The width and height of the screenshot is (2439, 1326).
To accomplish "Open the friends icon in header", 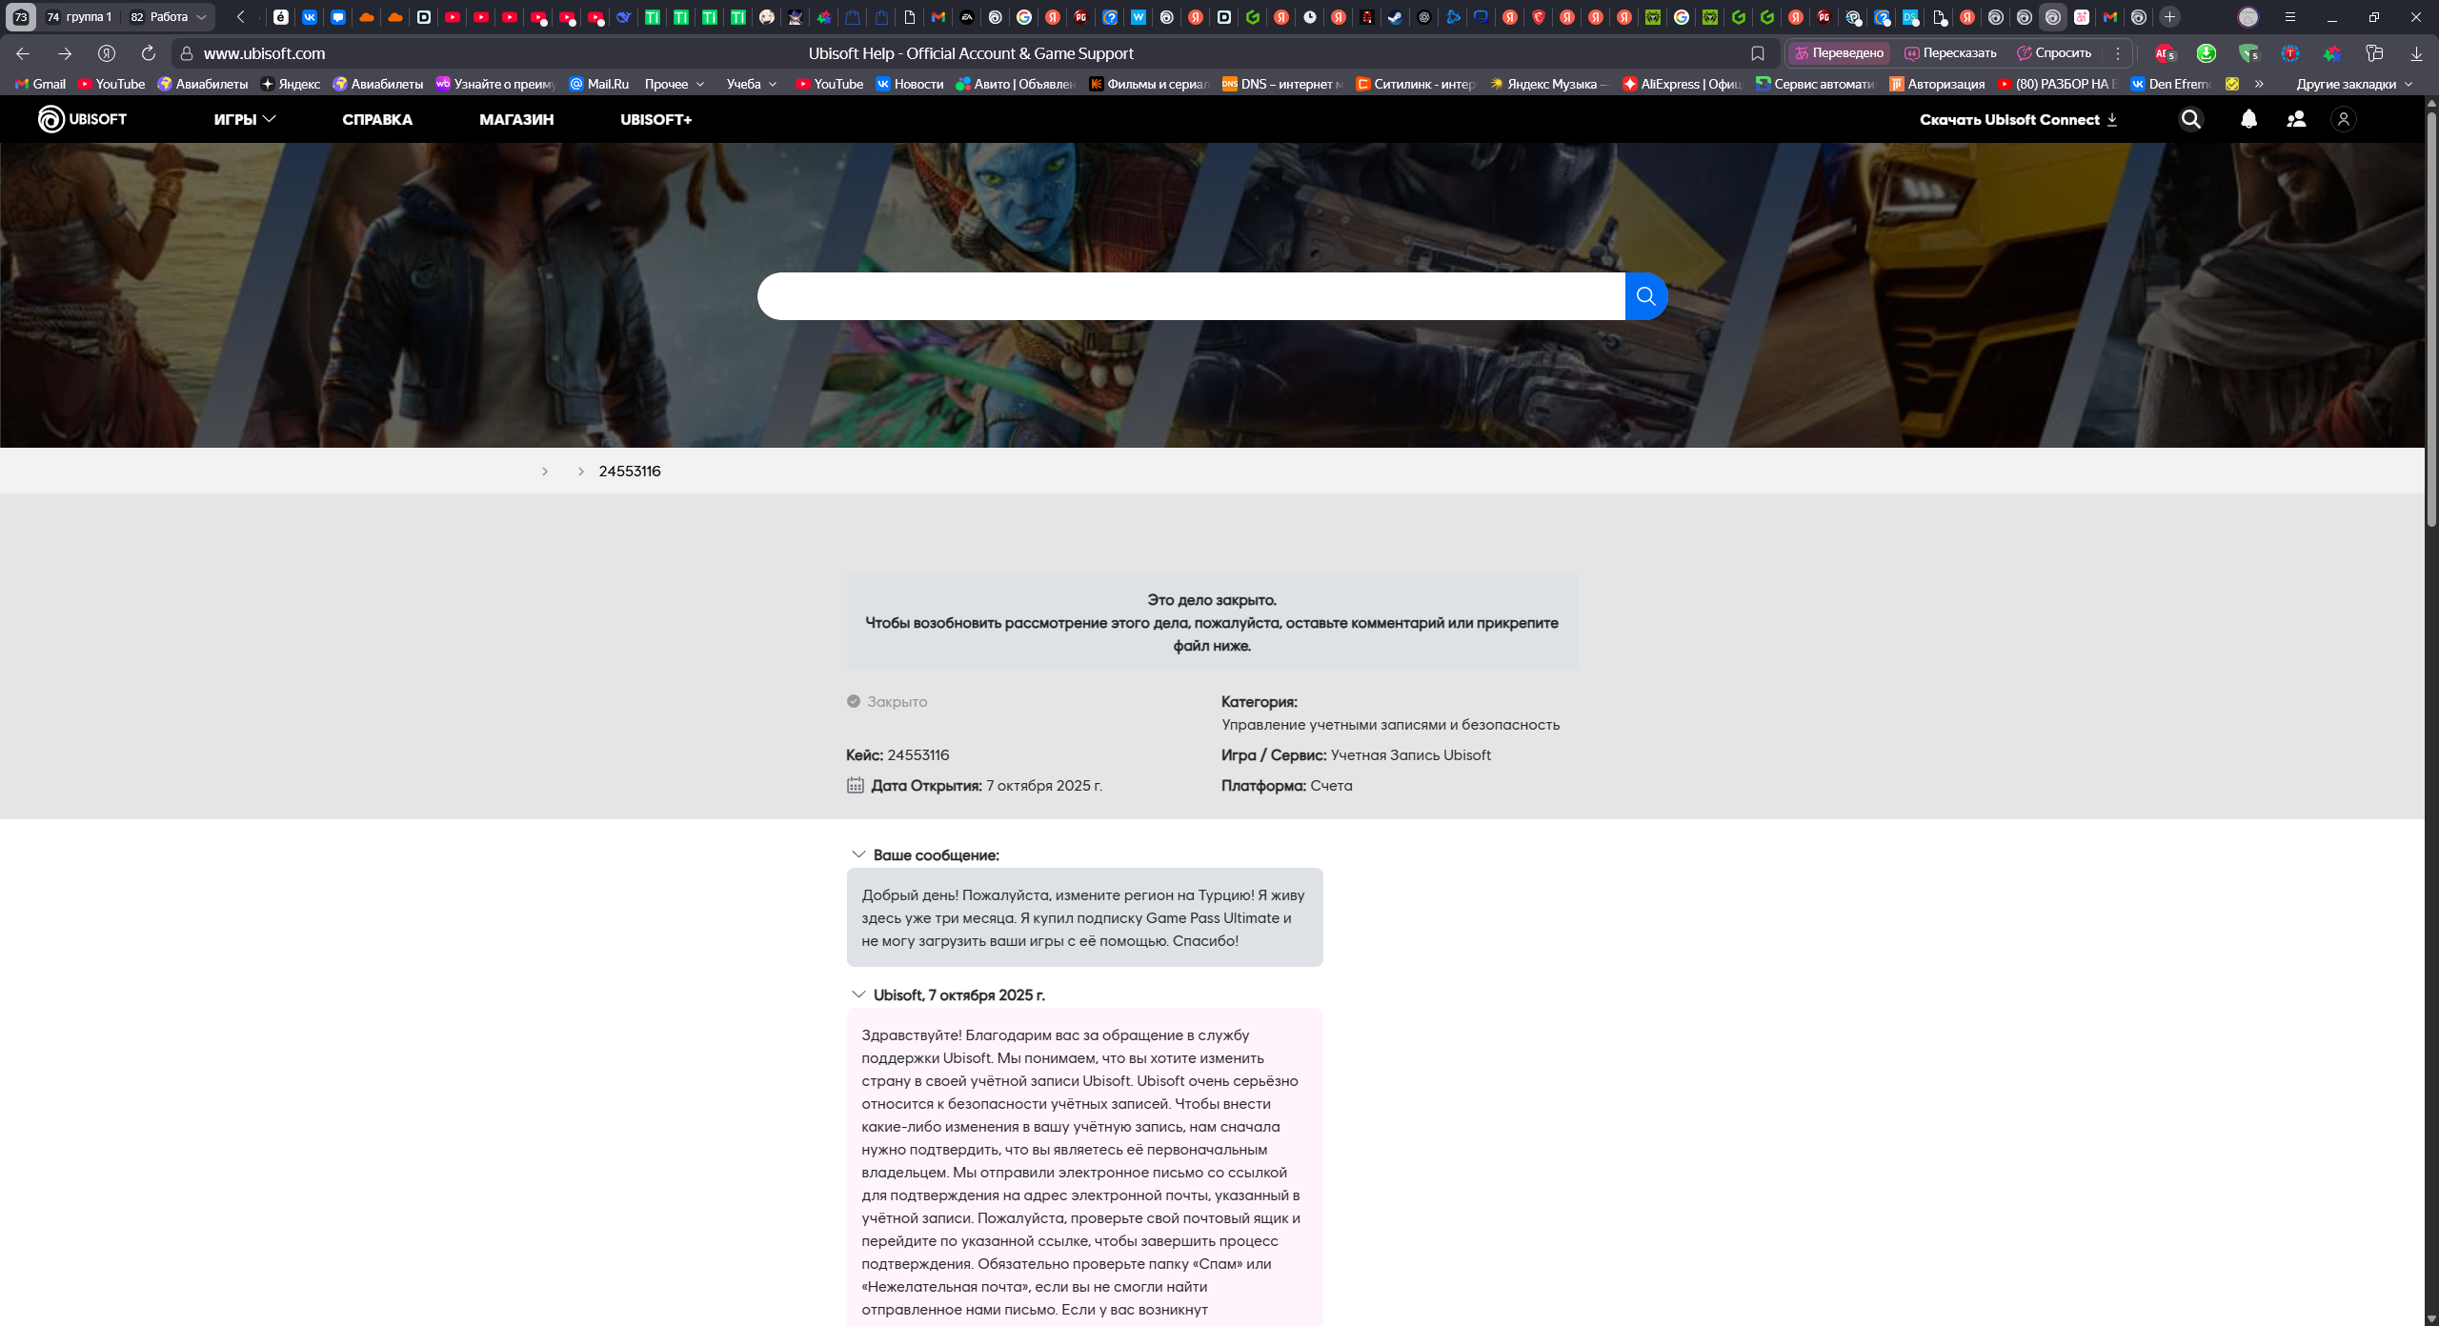I will 2296,119.
